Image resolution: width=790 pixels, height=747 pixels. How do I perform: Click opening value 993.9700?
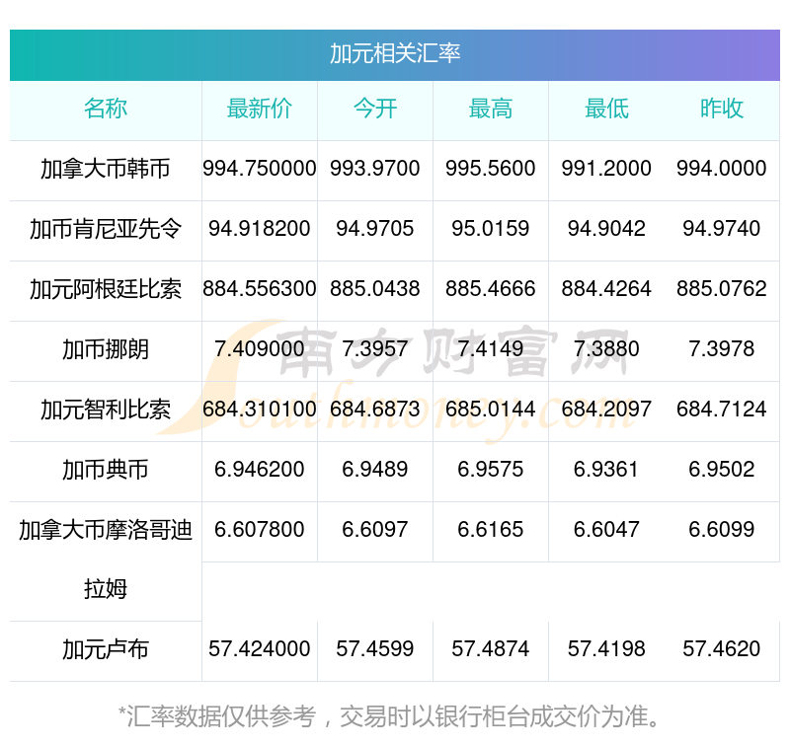pos(375,168)
